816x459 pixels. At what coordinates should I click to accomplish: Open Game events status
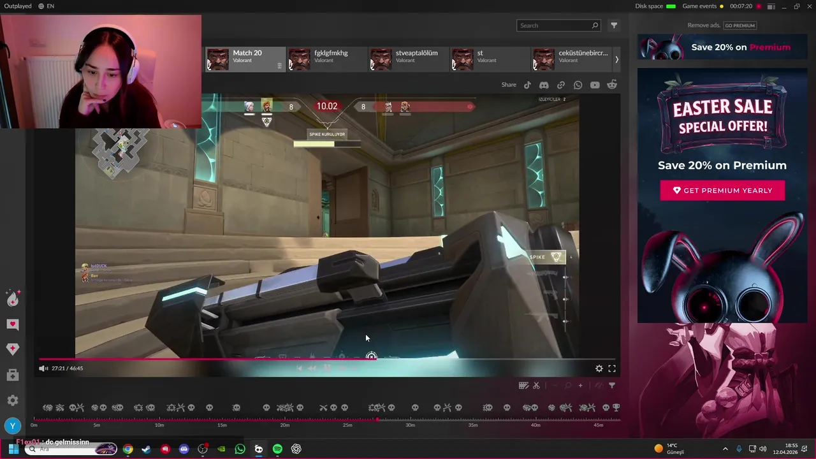click(703, 6)
